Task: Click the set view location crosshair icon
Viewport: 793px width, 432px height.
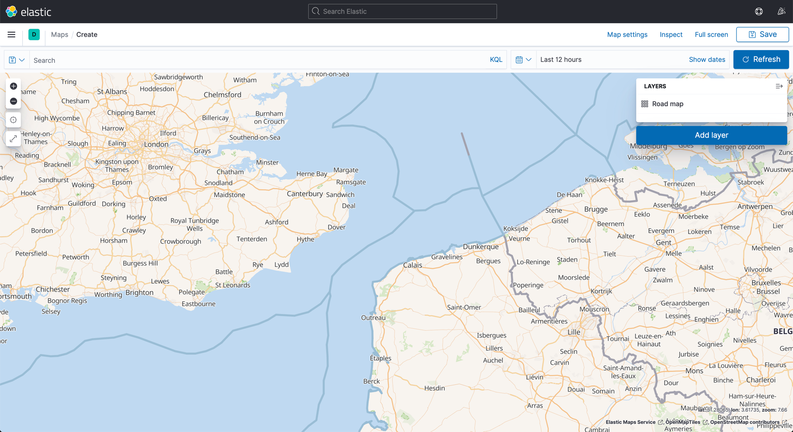Action: pyautogui.click(x=13, y=120)
